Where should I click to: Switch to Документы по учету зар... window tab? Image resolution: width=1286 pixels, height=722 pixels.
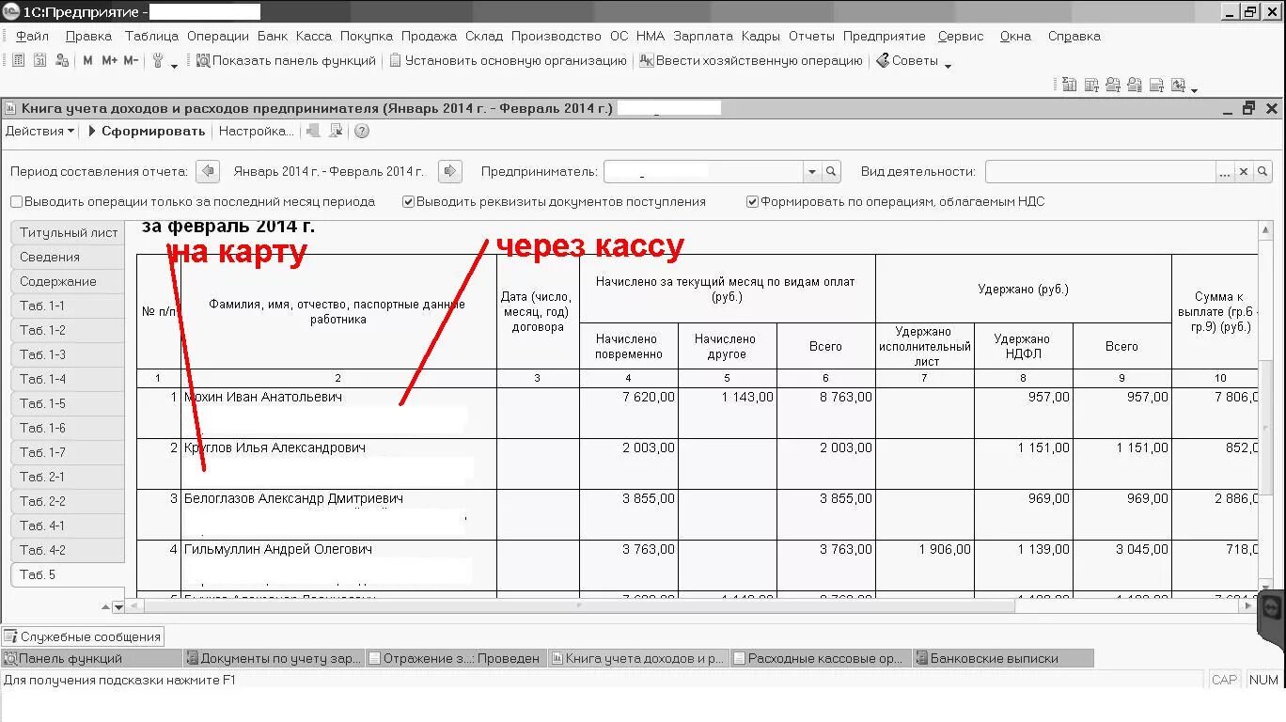coord(273,658)
